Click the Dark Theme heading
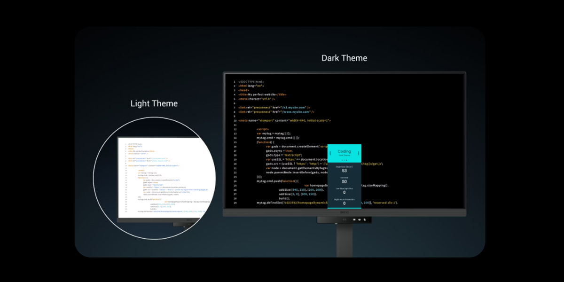The width and height of the screenshot is (564, 282). click(344, 58)
